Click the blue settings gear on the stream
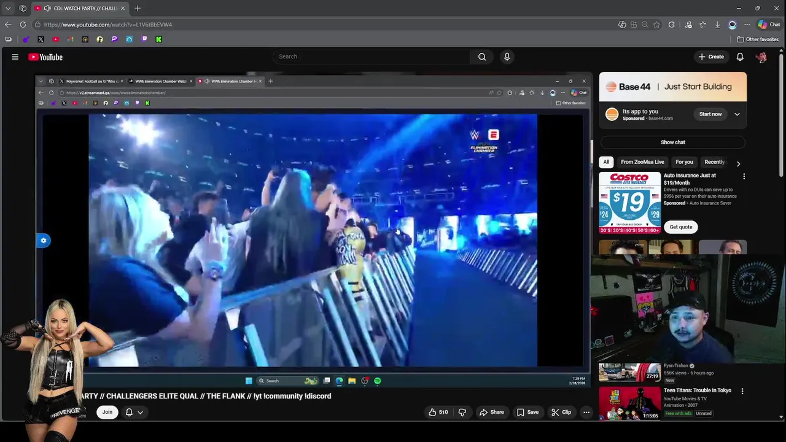This screenshot has height=442, width=786. 43,241
